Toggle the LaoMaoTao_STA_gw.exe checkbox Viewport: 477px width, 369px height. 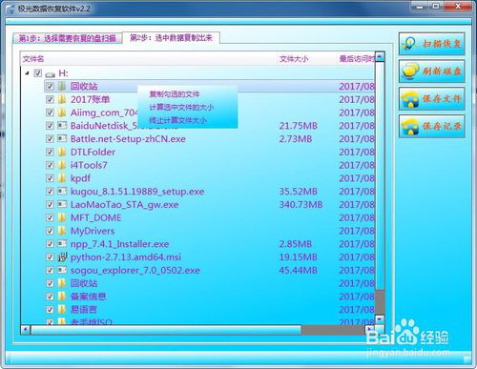(x=50, y=204)
